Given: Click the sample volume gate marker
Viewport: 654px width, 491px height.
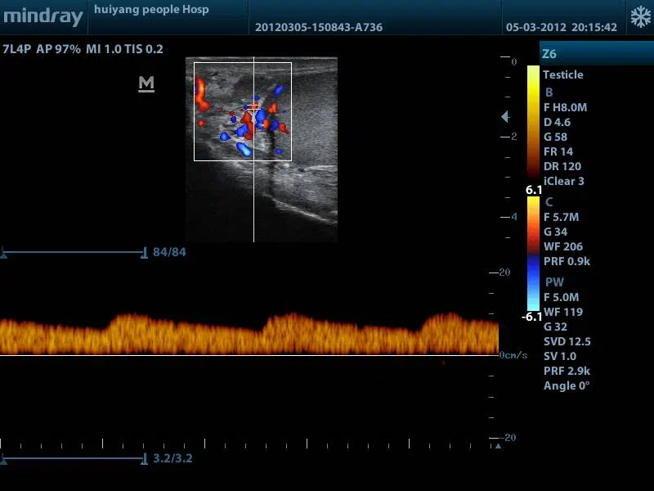Looking at the screenshot, I should 253,106.
